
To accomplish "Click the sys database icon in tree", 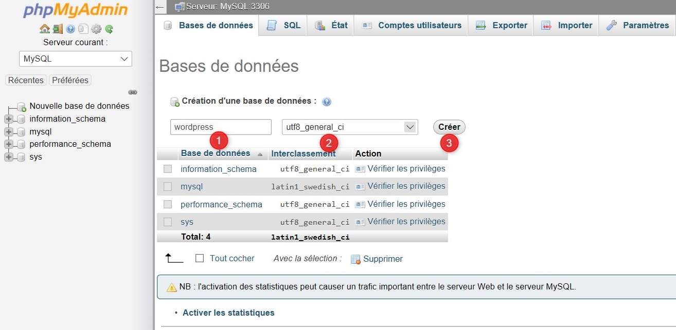I will [x=21, y=157].
